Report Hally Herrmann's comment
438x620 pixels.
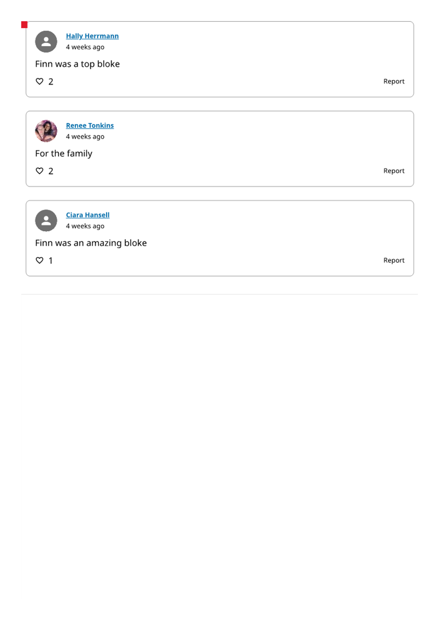pos(394,82)
